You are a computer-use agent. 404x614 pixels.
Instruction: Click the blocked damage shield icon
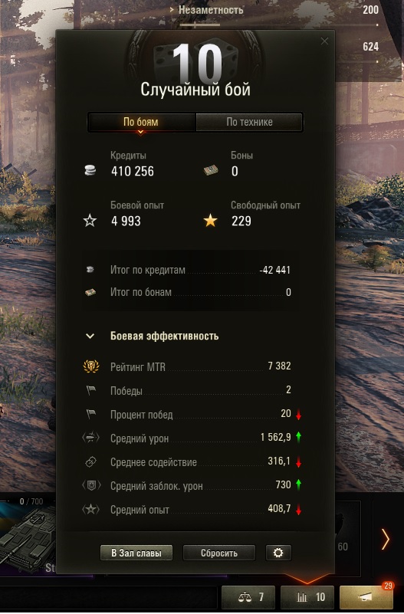(90, 485)
